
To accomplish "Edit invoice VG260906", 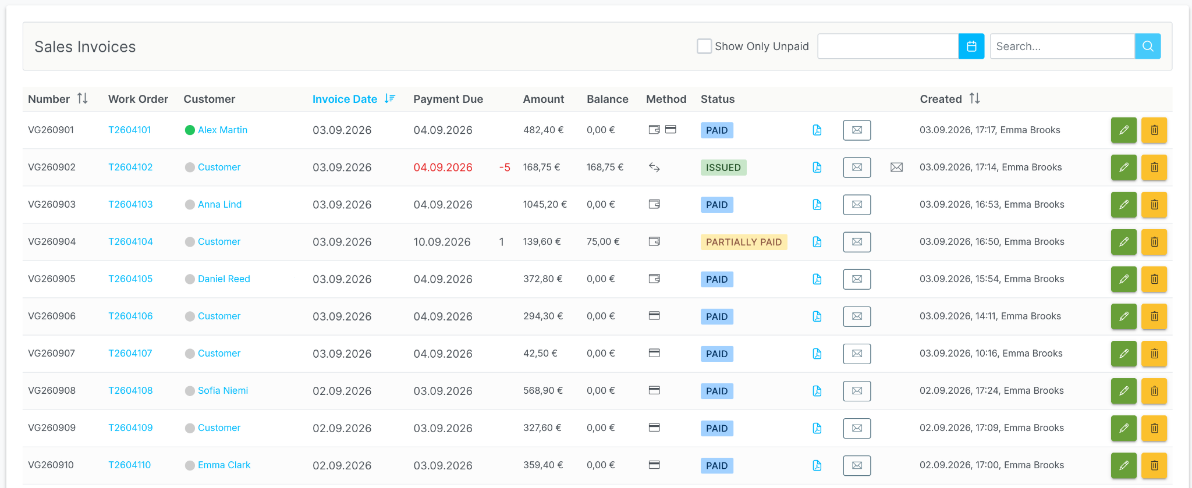I will tap(1124, 316).
